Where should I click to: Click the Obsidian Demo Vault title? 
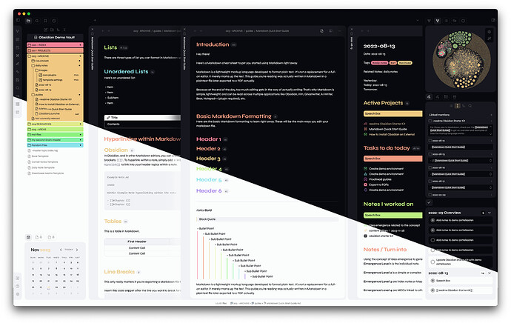(55, 38)
